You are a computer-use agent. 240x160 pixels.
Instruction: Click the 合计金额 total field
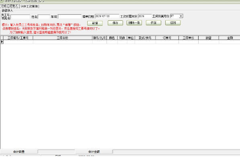pos(176,152)
